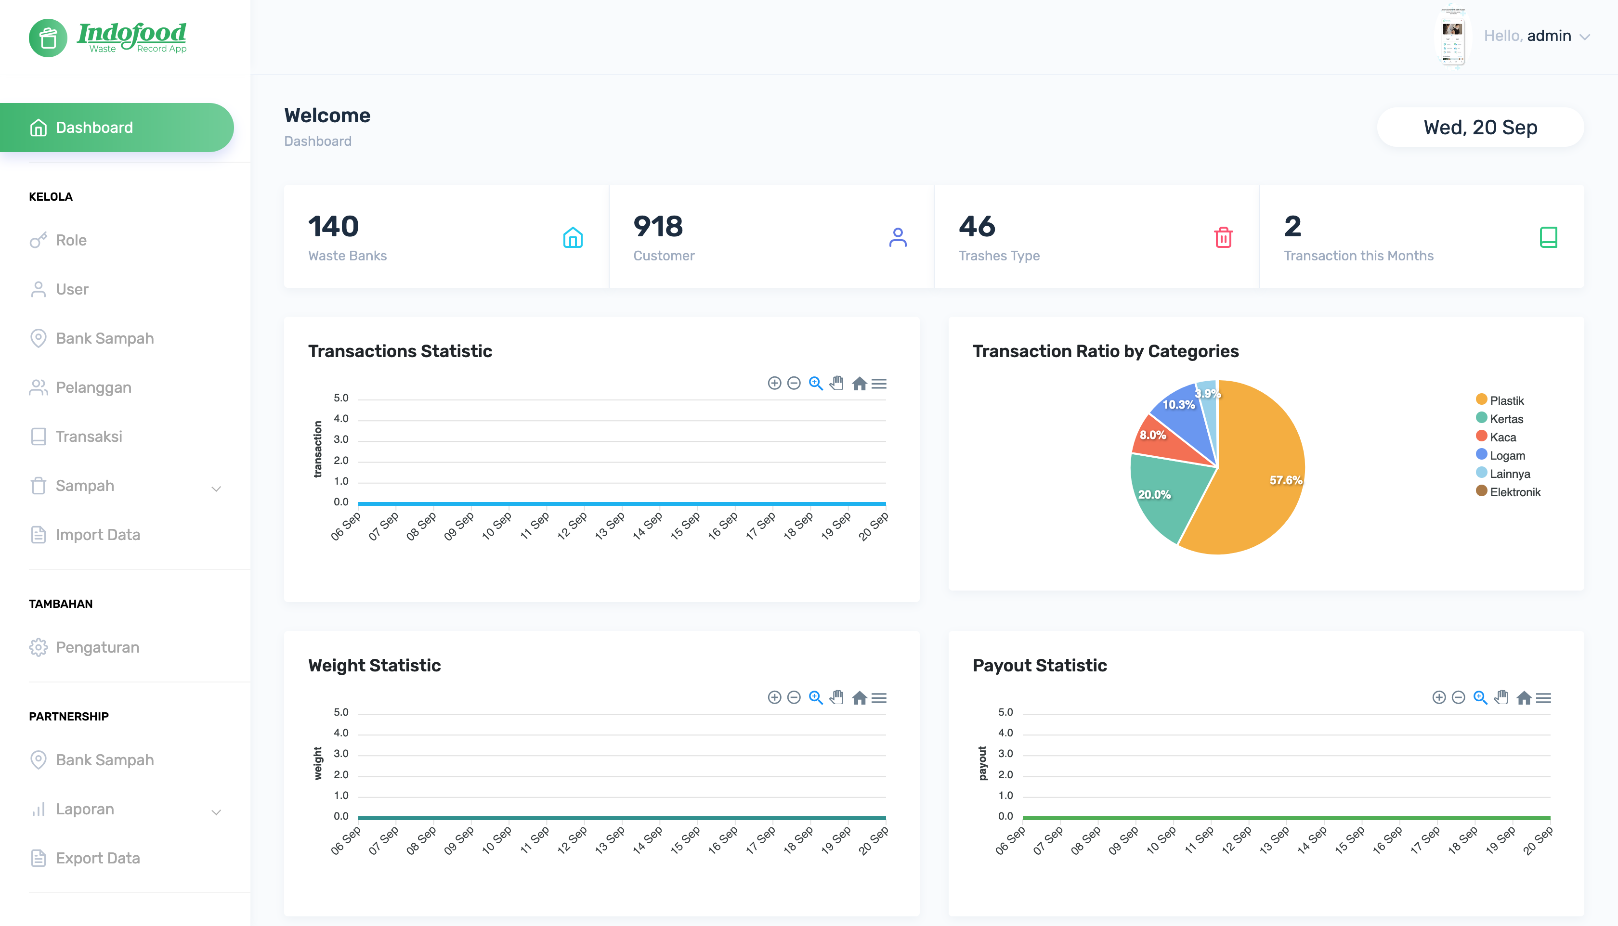Viewport: 1618px width, 926px height.
Task: Click the 46 Trashes Type count
Action: [x=977, y=226]
